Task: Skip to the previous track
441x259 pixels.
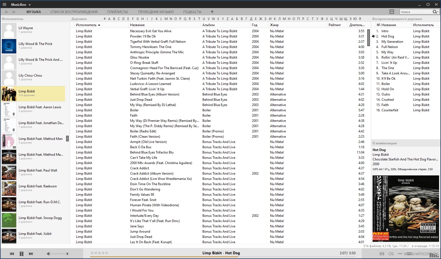Action: coord(12,254)
